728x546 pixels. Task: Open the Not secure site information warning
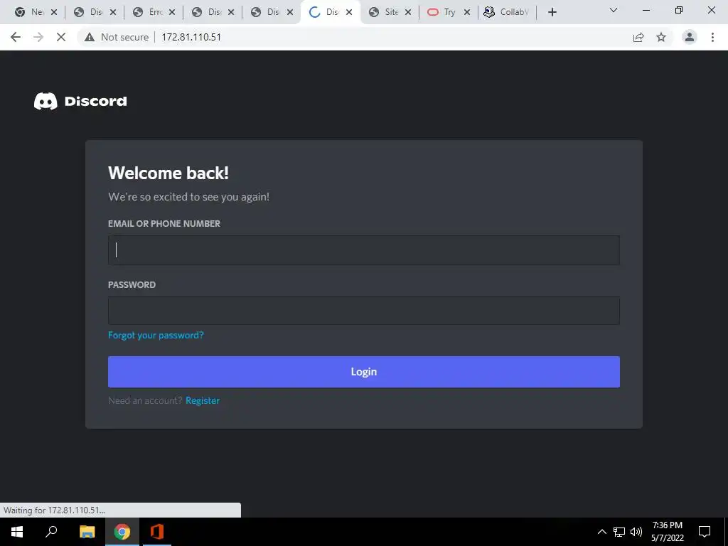(117, 37)
